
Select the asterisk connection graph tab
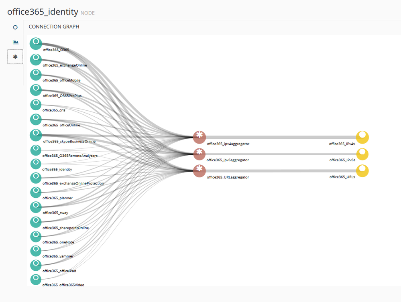tap(15, 57)
